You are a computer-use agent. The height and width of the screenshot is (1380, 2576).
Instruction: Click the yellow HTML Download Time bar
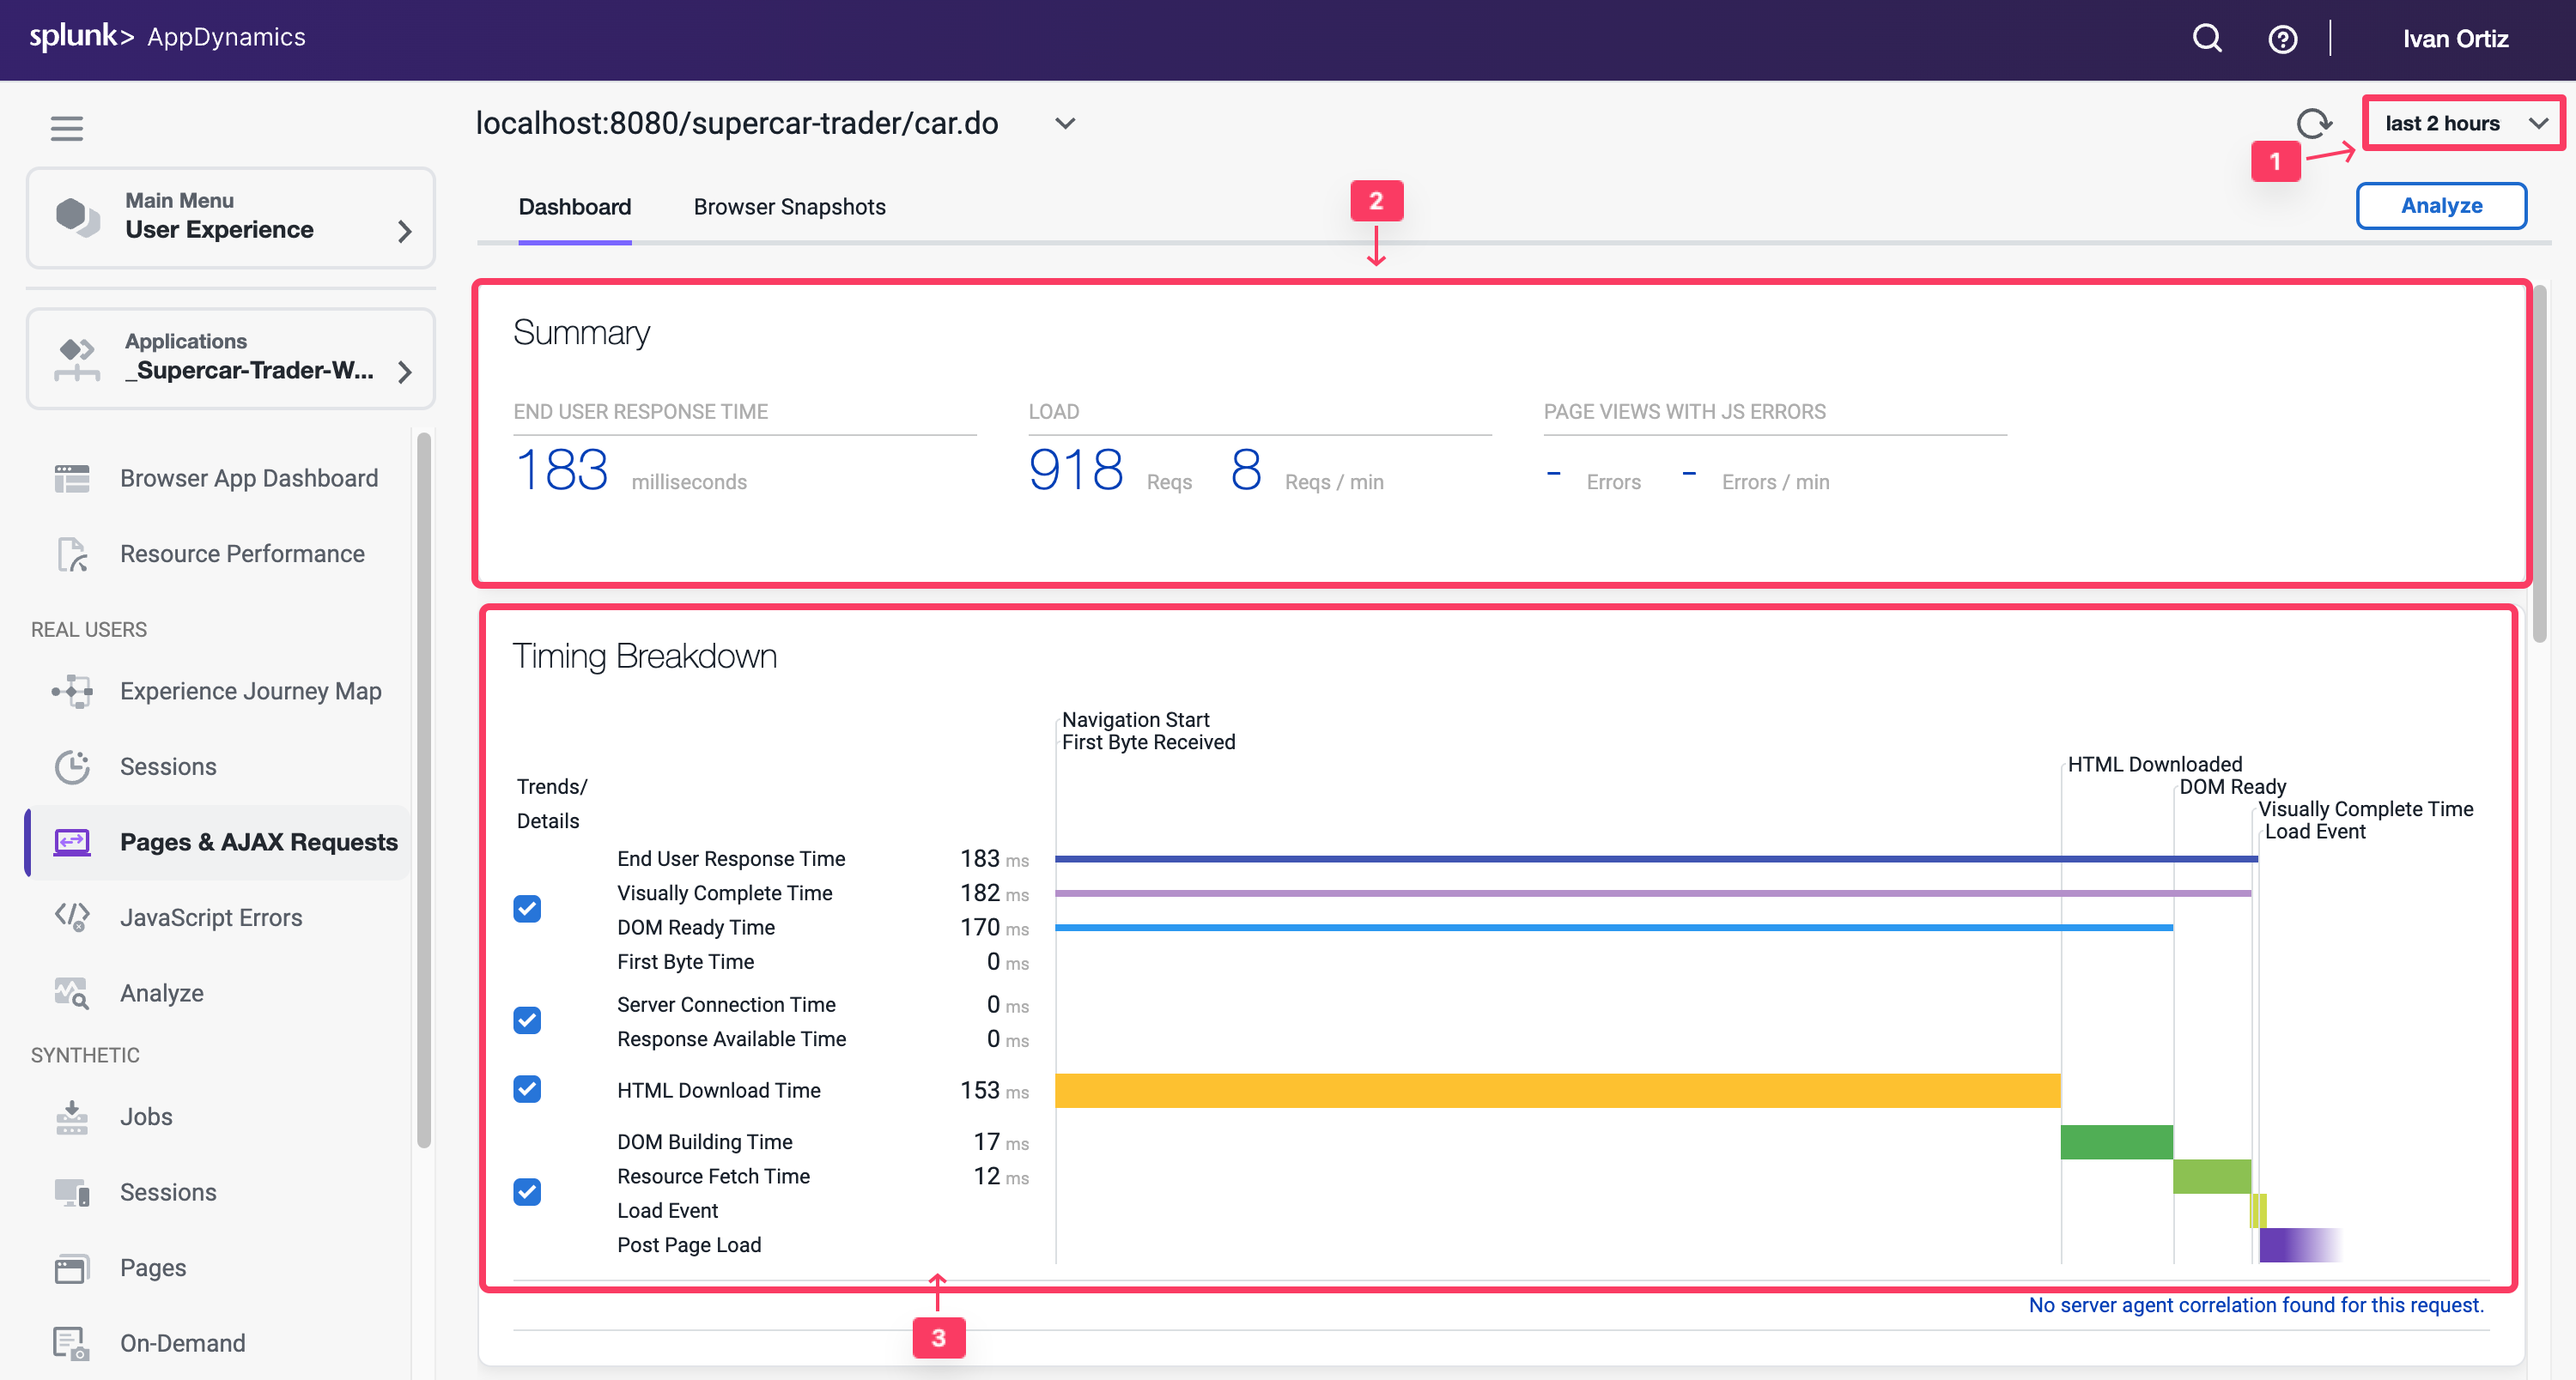tap(1556, 1090)
